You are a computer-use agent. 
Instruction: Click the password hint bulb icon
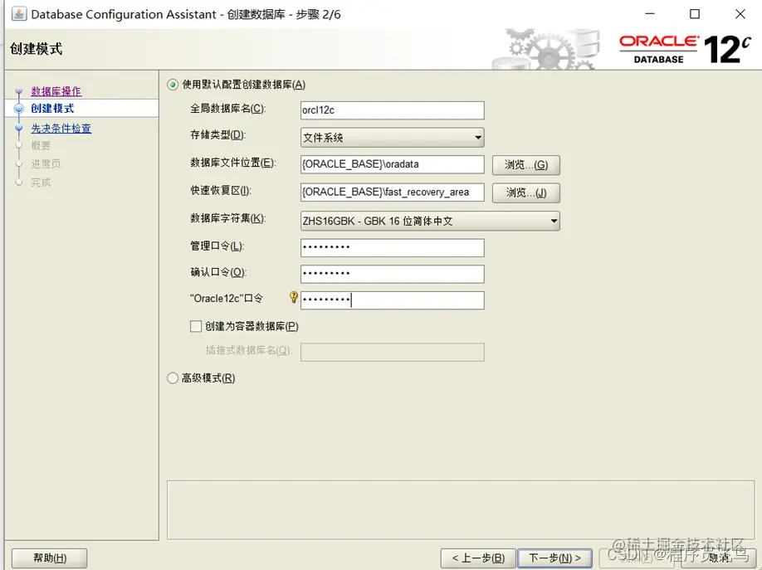coord(294,297)
